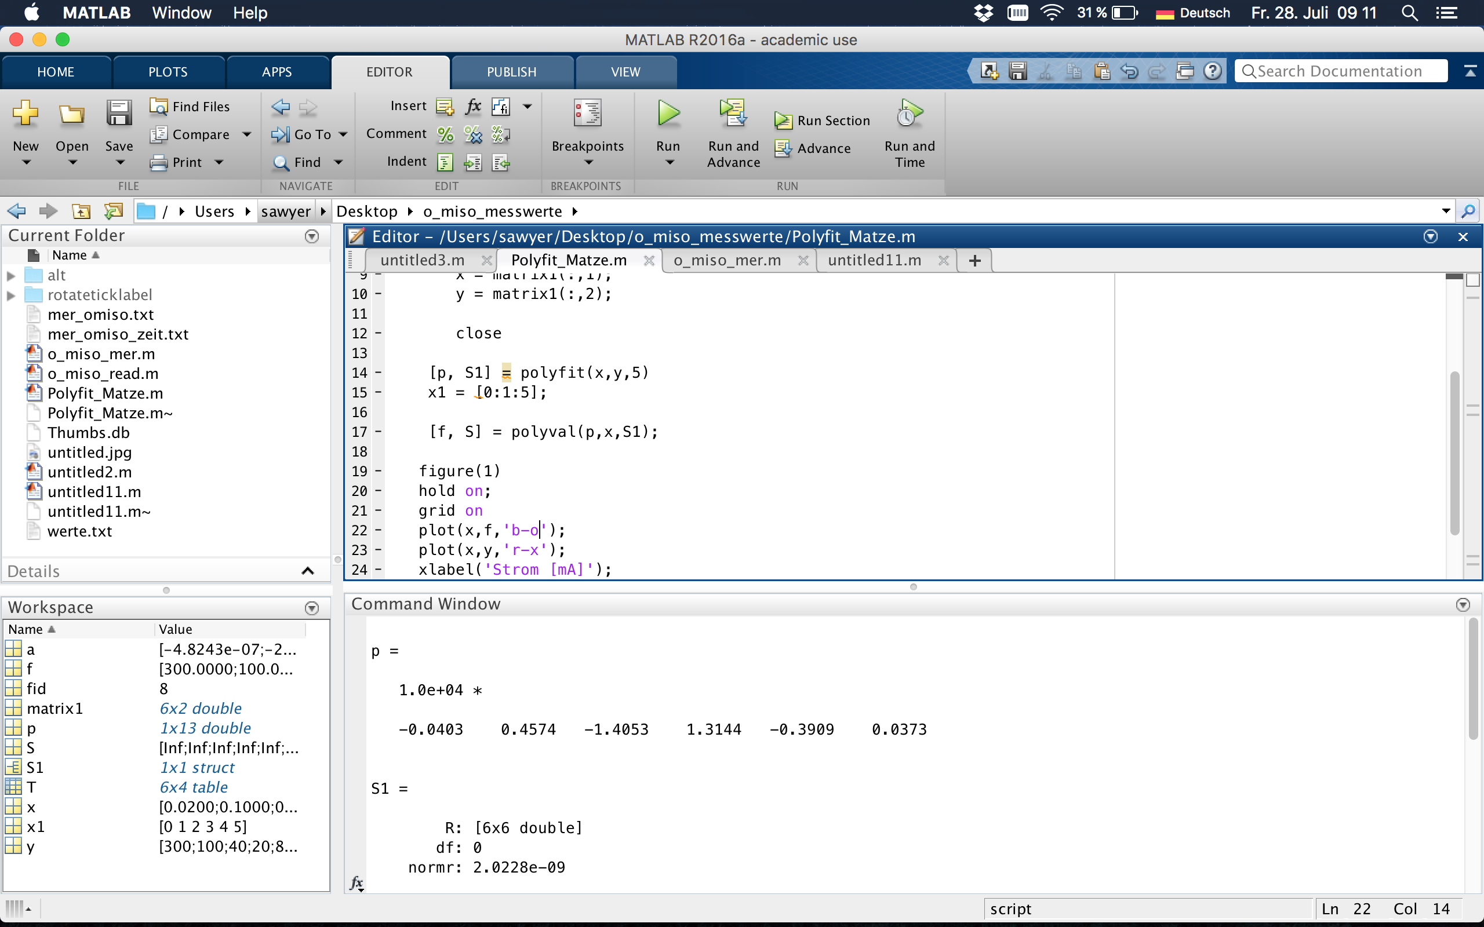Expand the alt folder tree
This screenshot has height=927, width=1484.
tap(11, 276)
